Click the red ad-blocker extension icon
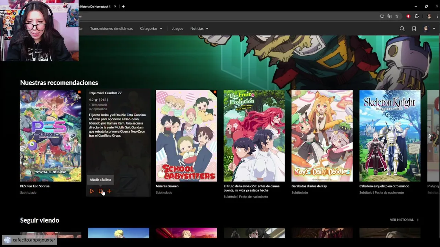Screen dimensions: 440x247 tap(408, 16)
